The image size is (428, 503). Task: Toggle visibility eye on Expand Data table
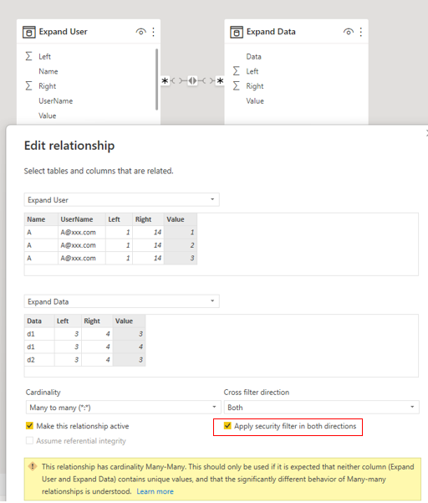(x=349, y=32)
